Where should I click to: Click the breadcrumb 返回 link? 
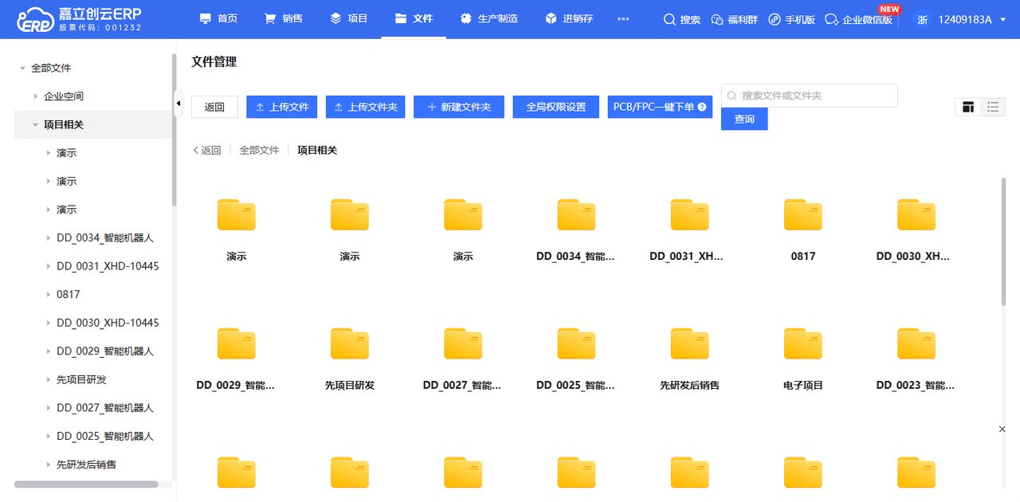(207, 150)
